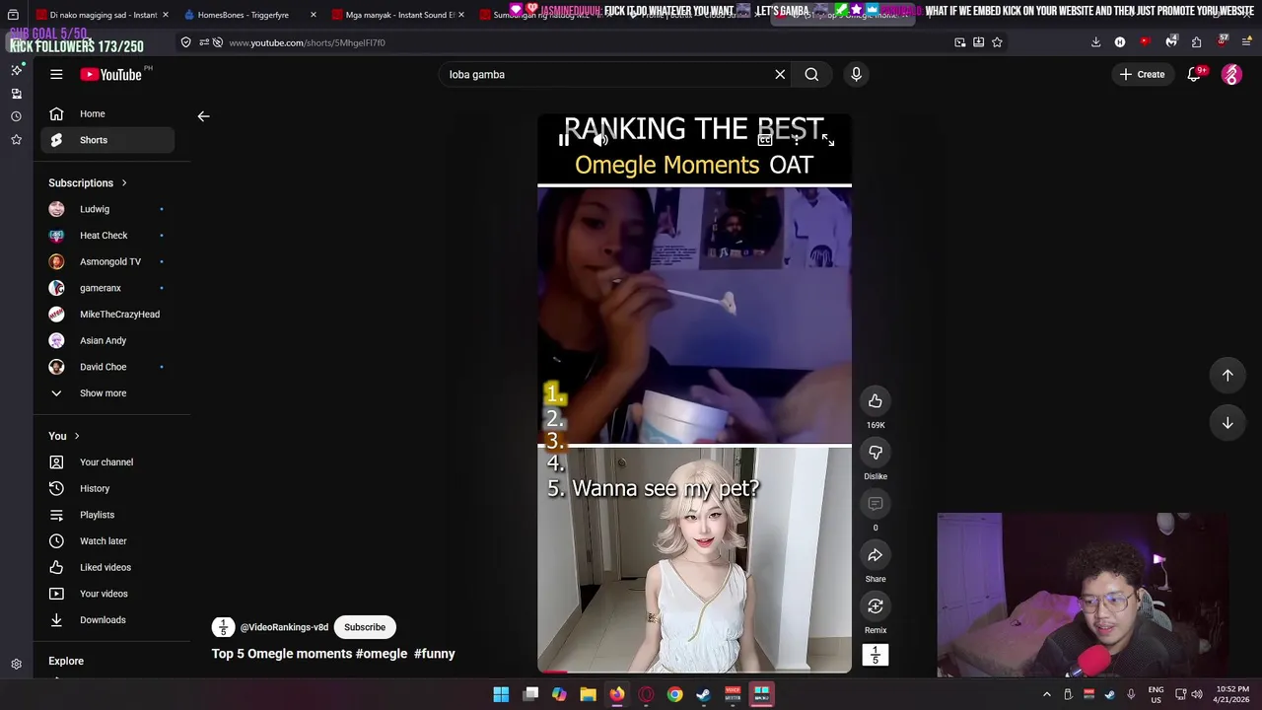Screen dimensions: 1262x710
Task: Click the #omegle hashtag
Action: tap(382, 654)
